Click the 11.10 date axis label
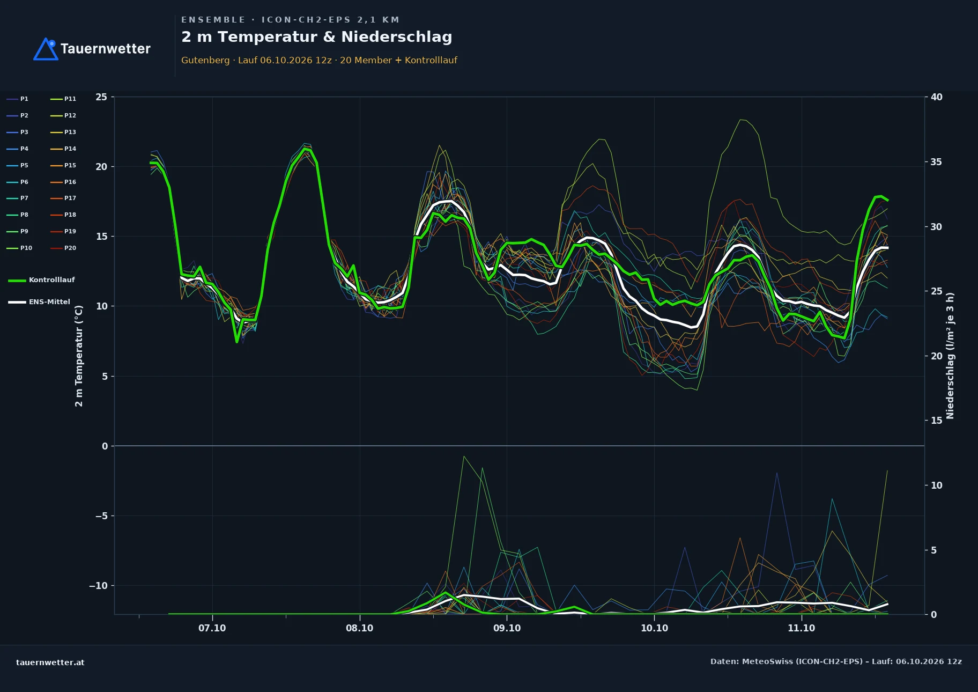The width and height of the screenshot is (978, 692). point(801,628)
